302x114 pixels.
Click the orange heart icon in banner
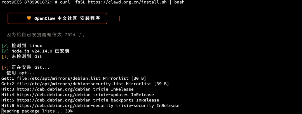click(29, 18)
